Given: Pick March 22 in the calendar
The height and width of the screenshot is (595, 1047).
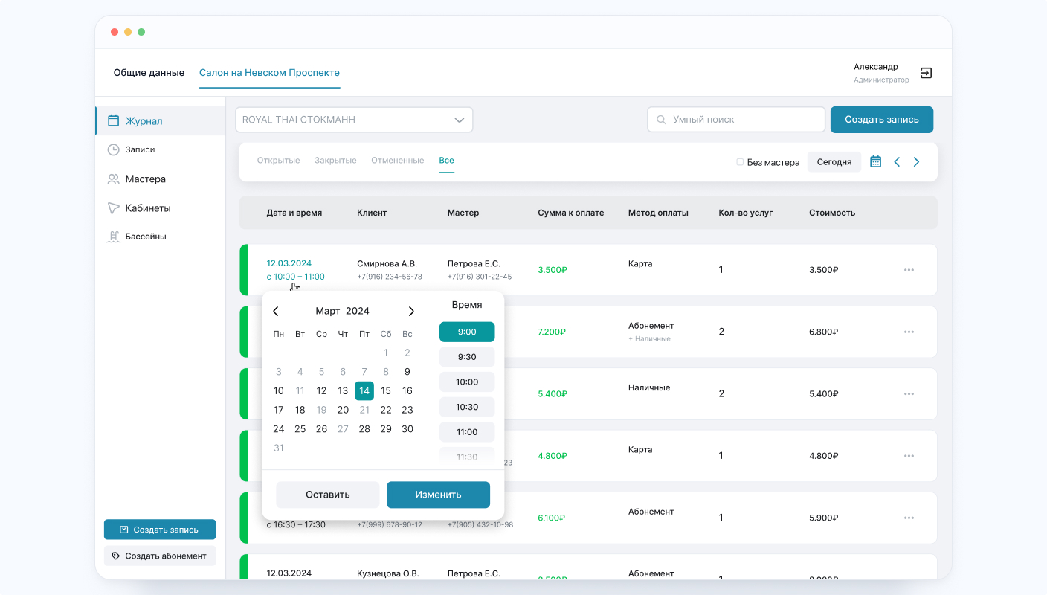Looking at the screenshot, I should [386, 410].
